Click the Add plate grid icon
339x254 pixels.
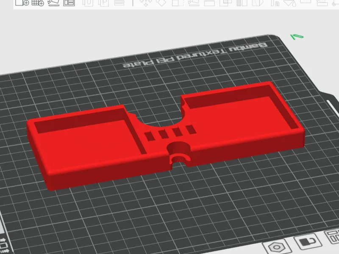coord(38,3)
